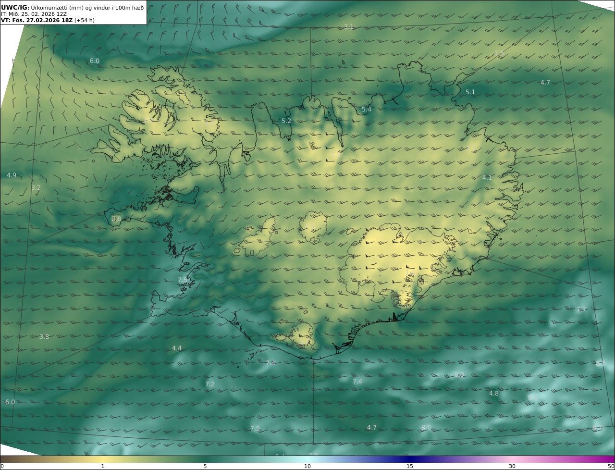The width and height of the screenshot is (615, 470).
Task: Click the '4.1' value in East Iceland
Action: pos(487,178)
